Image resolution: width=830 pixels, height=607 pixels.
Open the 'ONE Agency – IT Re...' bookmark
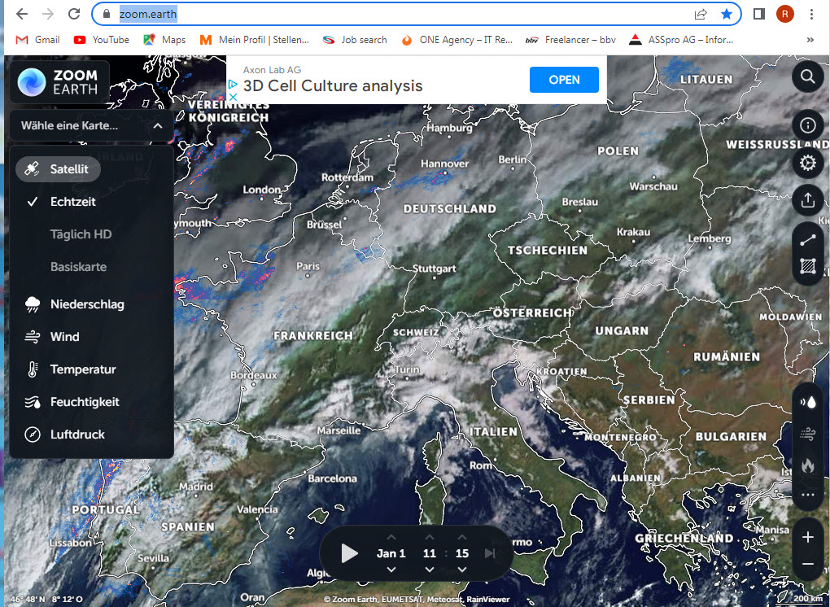[x=456, y=40]
